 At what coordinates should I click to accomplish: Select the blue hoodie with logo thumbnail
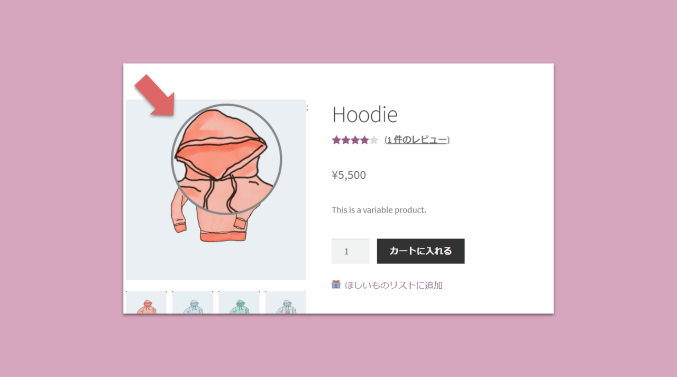tap(286, 302)
